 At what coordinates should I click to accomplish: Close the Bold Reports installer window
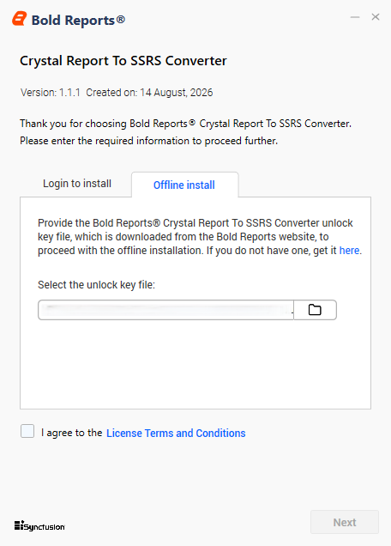click(376, 16)
